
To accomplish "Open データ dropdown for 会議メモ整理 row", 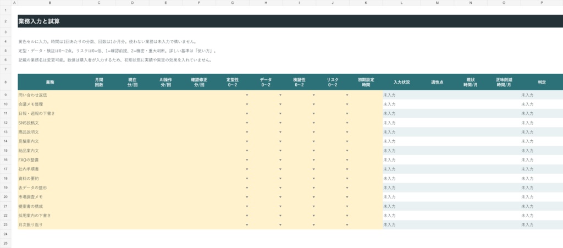I will pos(280,104).
